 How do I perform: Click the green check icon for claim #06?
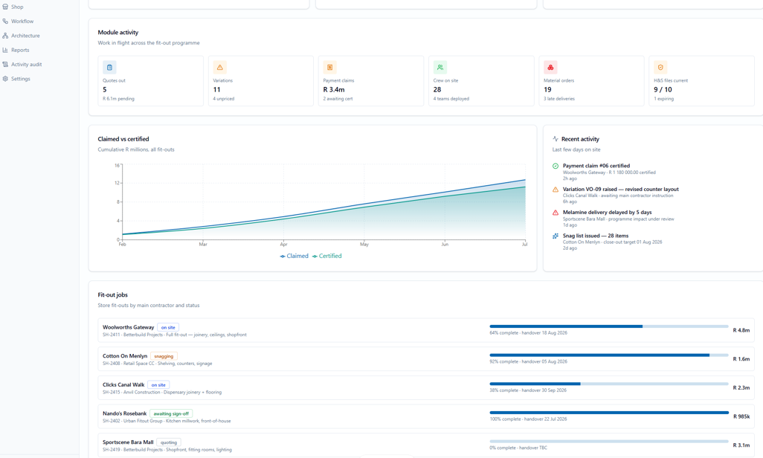(556, 166)
